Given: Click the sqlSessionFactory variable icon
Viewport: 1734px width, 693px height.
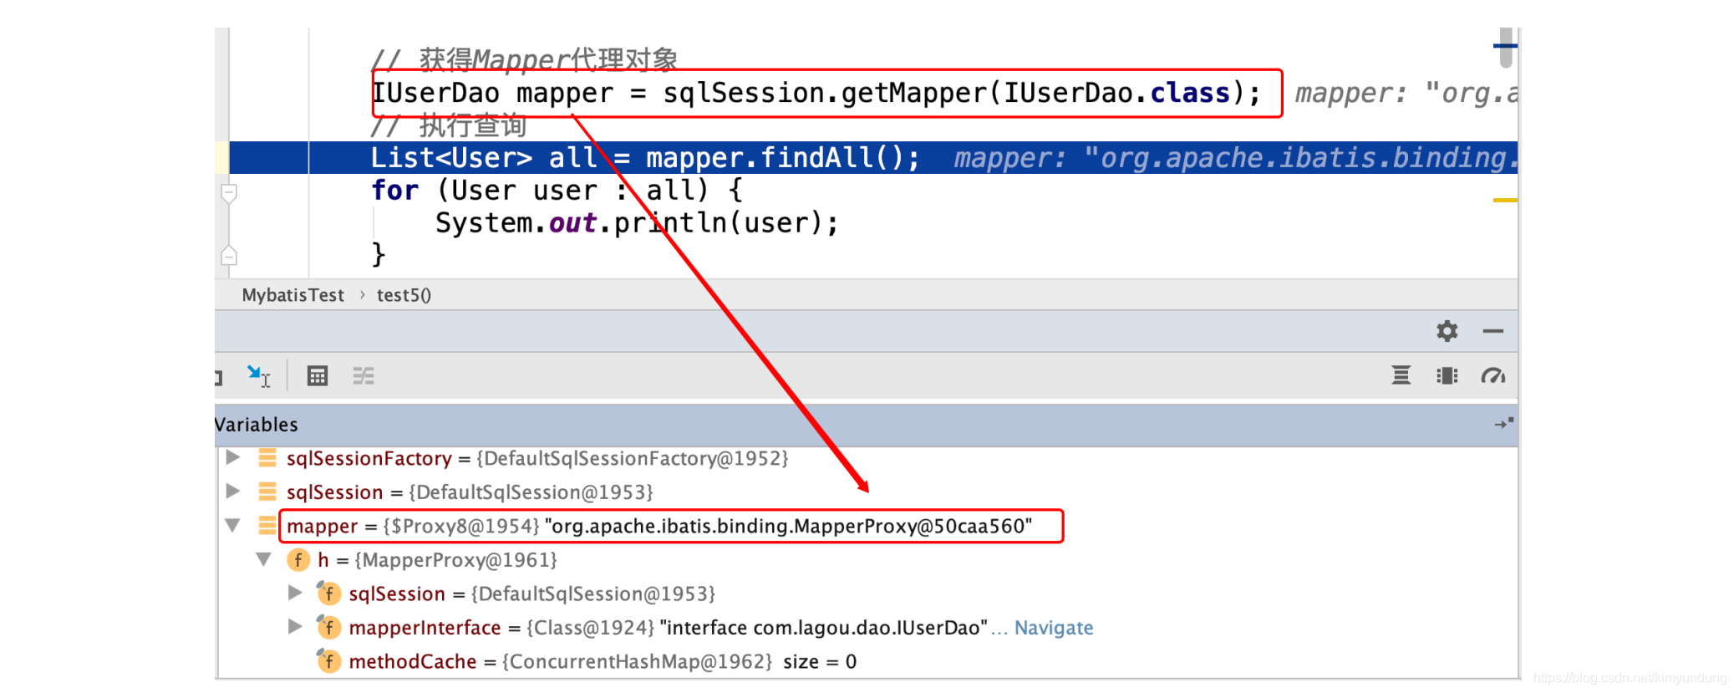Looking at the screenshot, I should click(267, 457).
